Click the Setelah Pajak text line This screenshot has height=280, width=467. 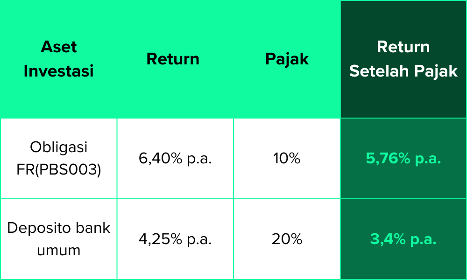(403, 71)
